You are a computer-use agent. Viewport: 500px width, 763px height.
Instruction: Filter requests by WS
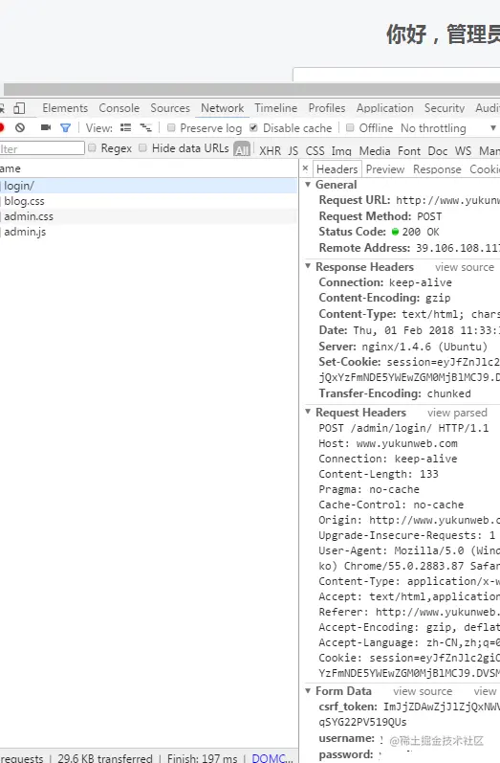click(x=463, y=151)
